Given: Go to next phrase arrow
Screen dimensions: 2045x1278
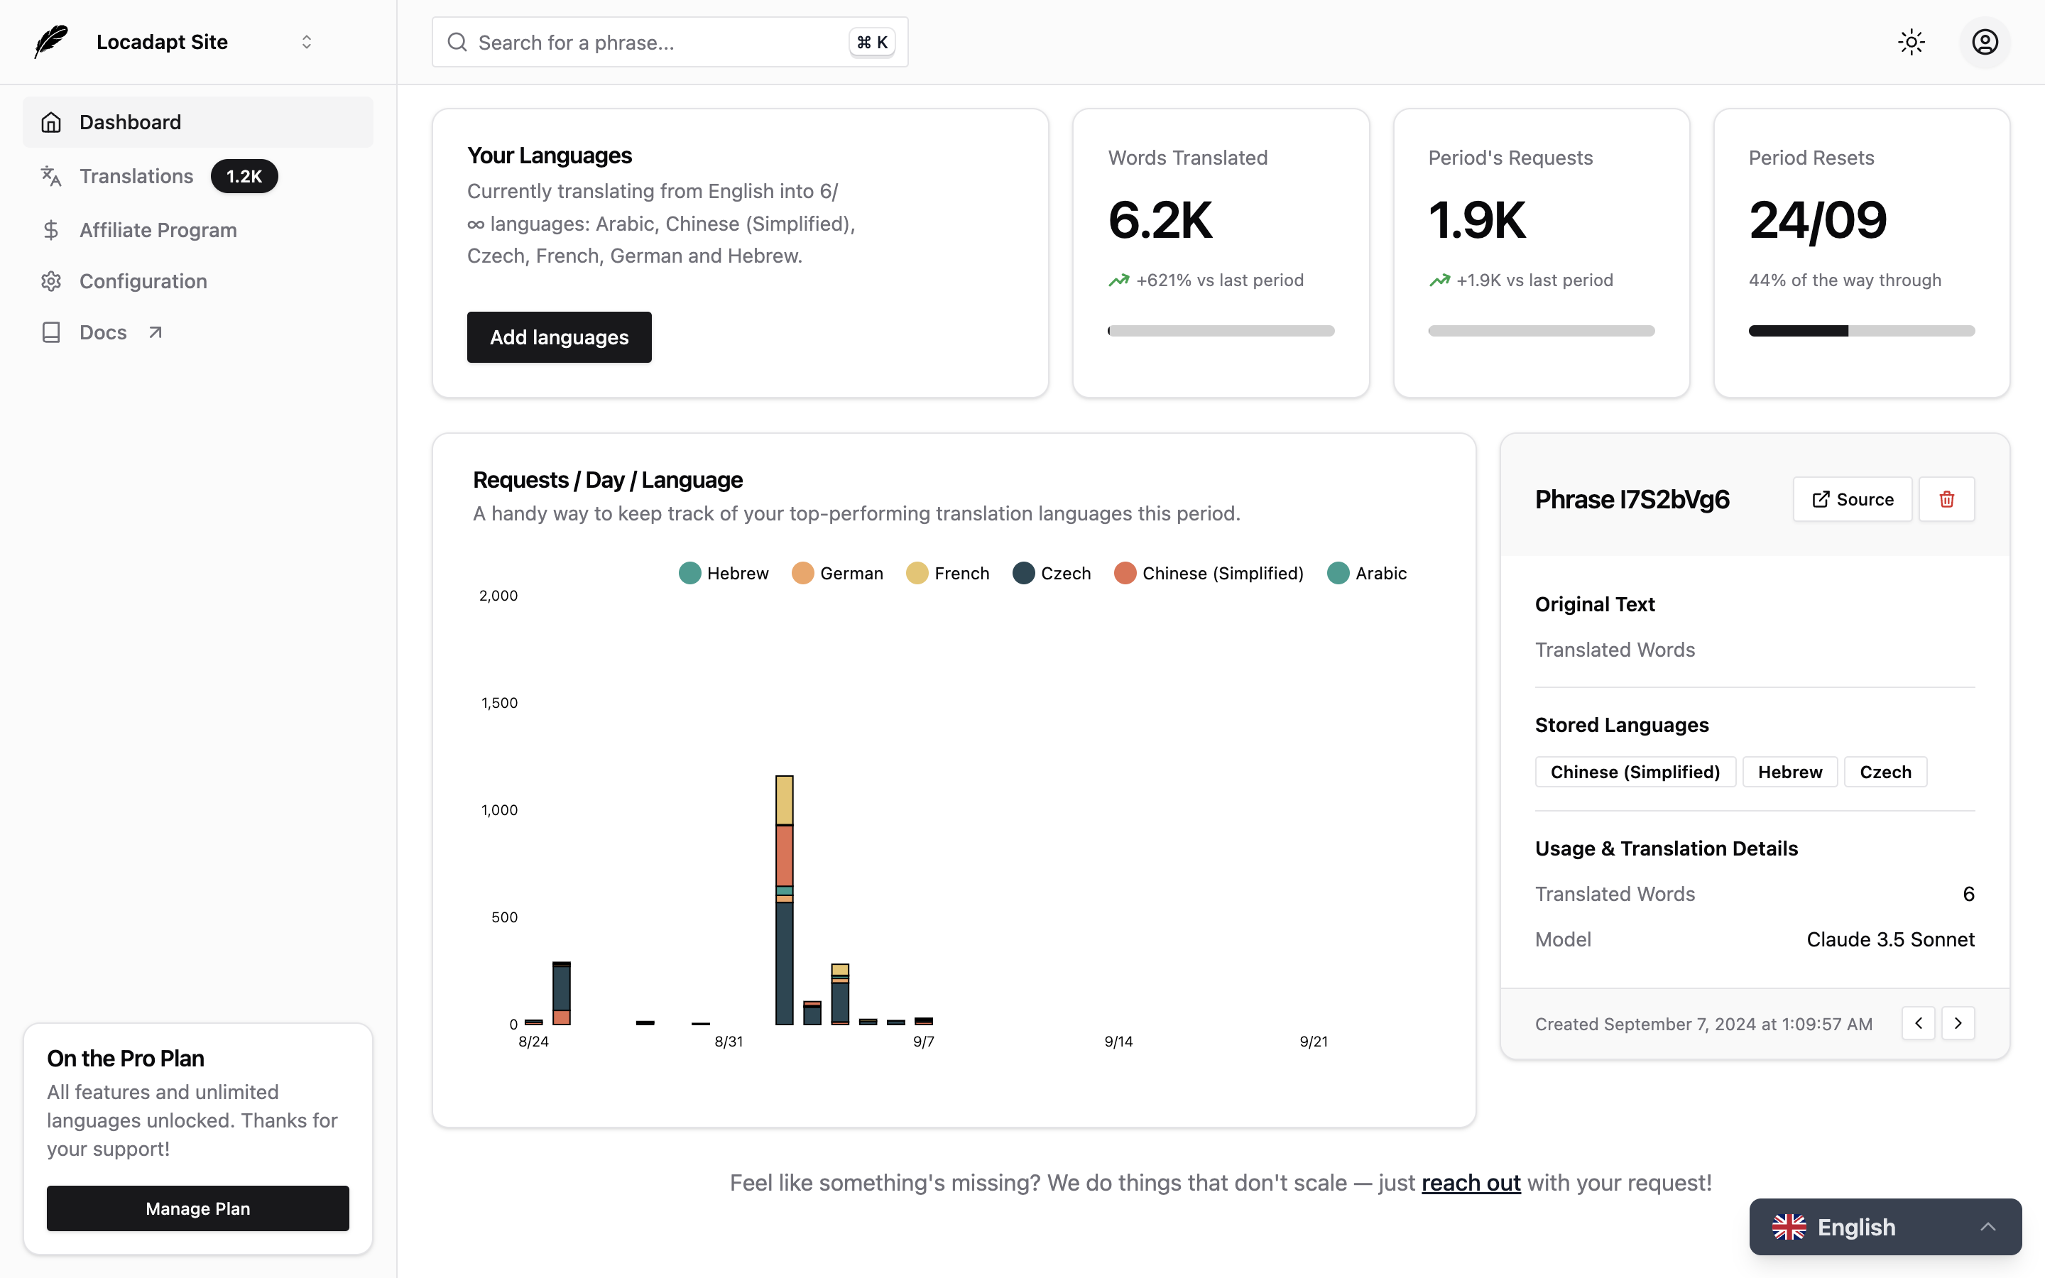Looking at the screenshot, I should pos(1958,1022).
